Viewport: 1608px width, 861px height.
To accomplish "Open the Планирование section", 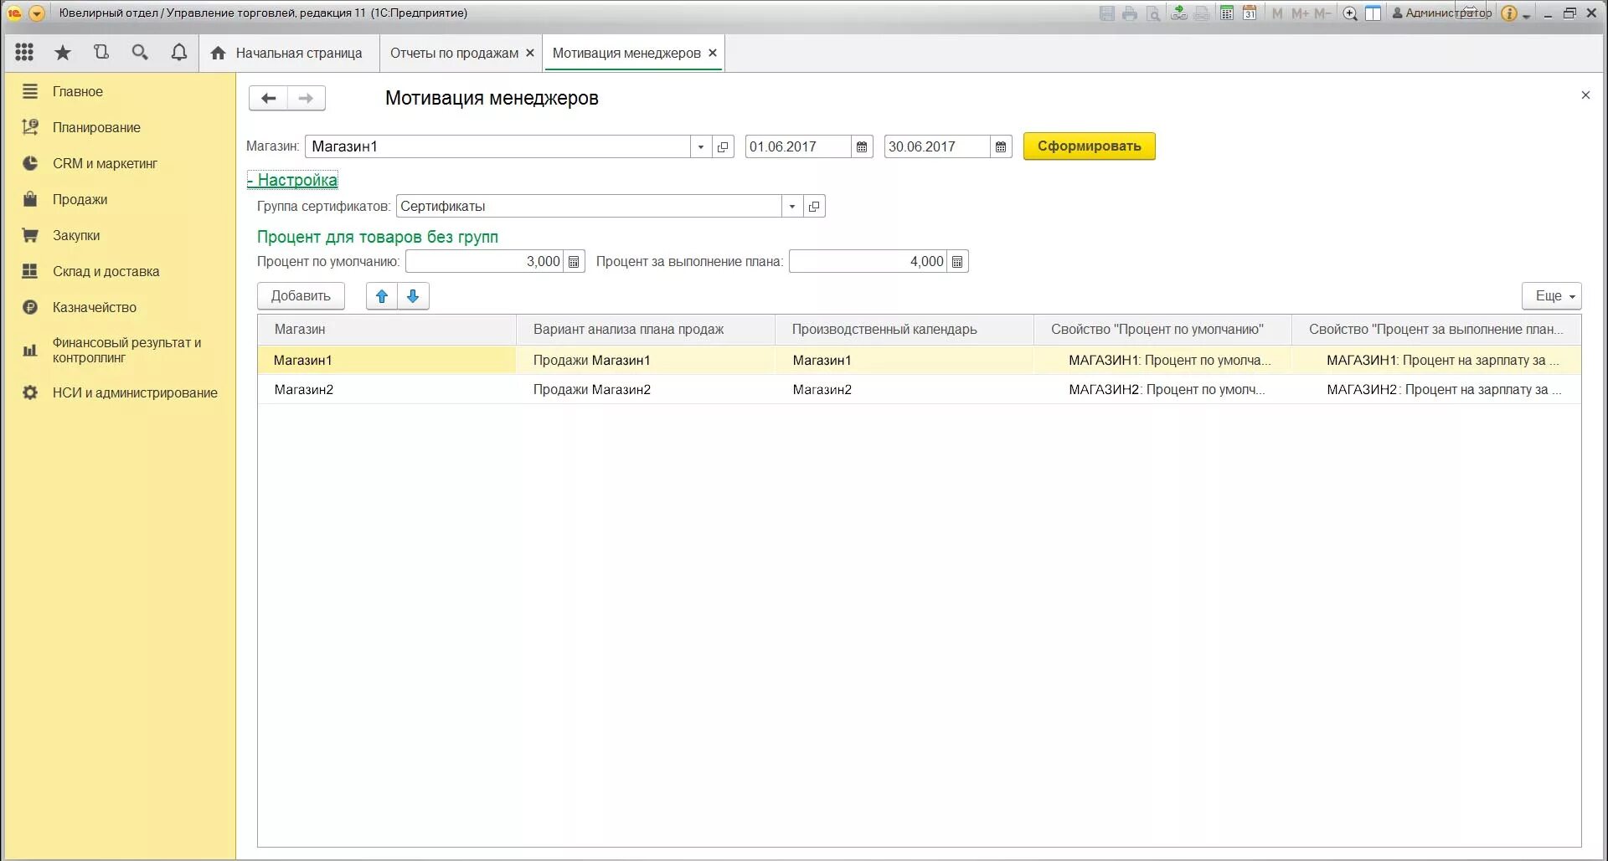I will 96,127.
